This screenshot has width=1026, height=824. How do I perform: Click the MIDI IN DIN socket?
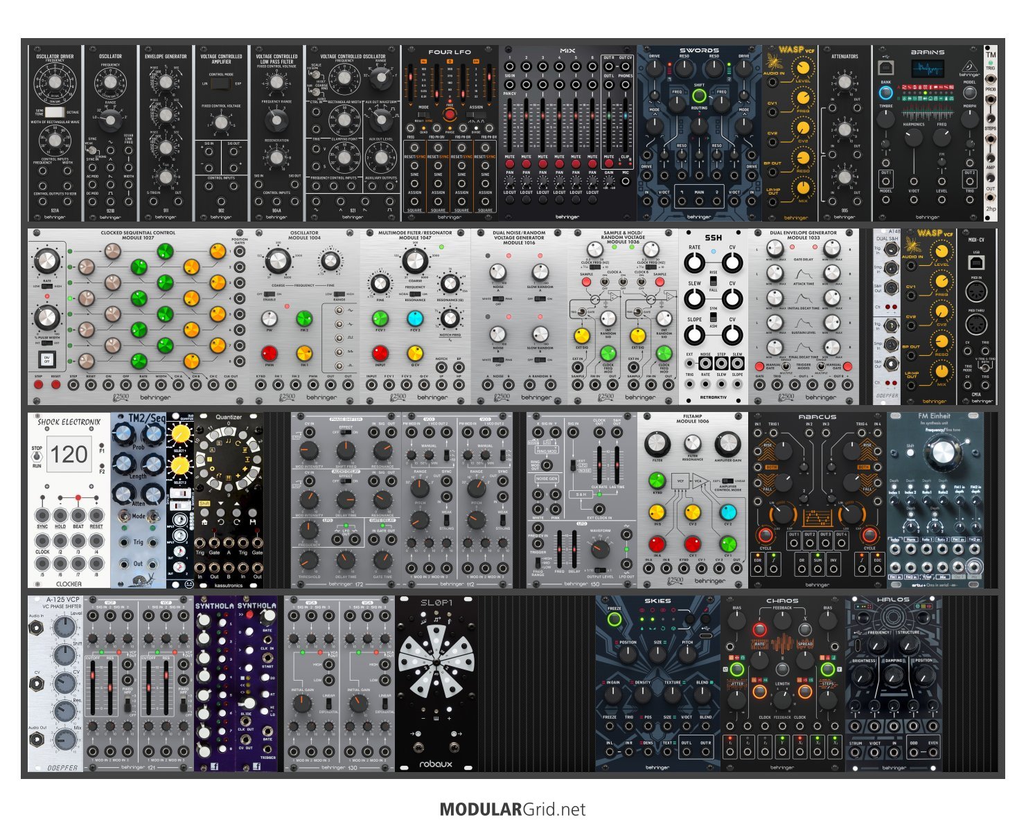pos(976,291)
